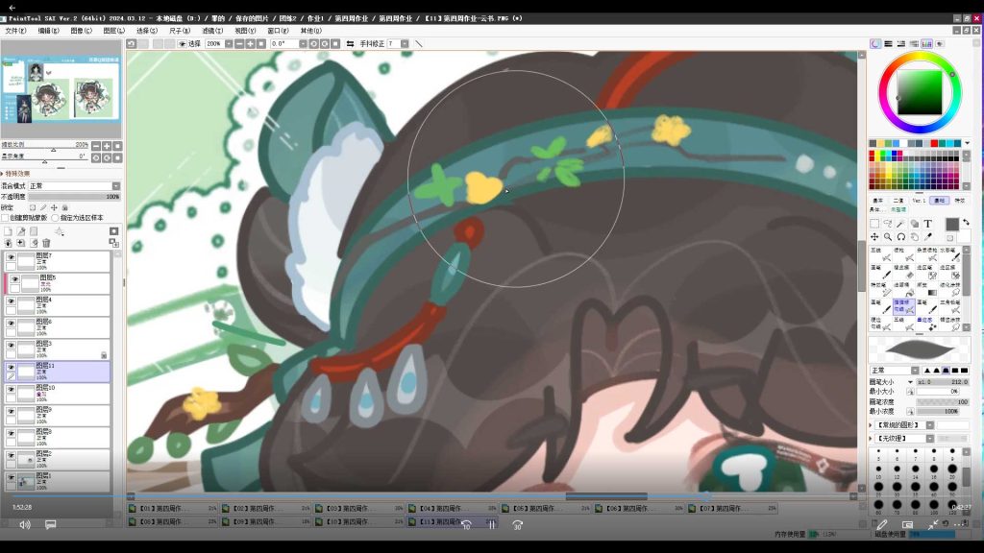Hide layer 图层10 via eye icon
The height and width of the screenshot is (553, 984).
coord(11,389)
